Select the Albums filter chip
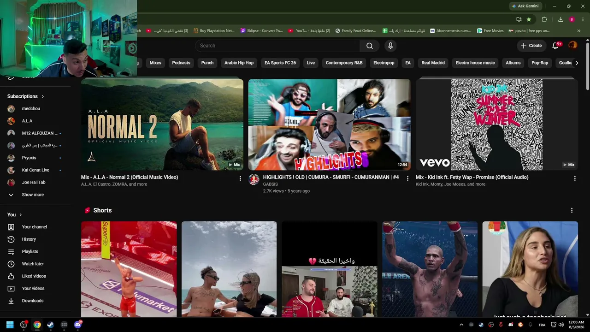 coord(513,63)
